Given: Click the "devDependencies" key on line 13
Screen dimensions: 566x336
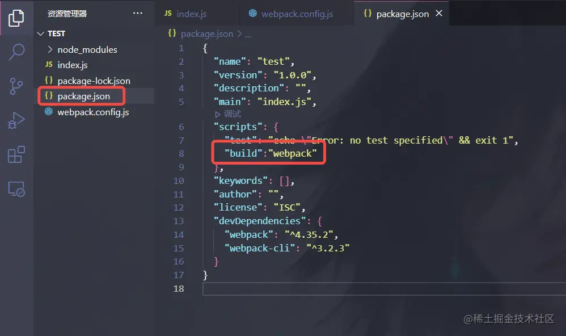Looking at the screenshot, I should (260, 221).
